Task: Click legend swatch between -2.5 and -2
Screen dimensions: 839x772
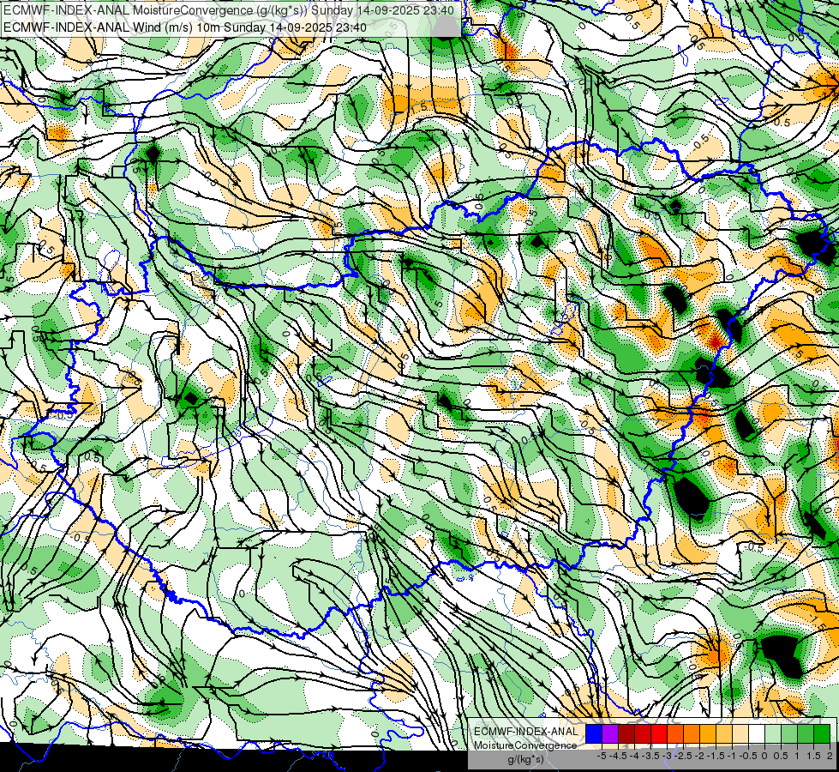Action: coord(692,733)
